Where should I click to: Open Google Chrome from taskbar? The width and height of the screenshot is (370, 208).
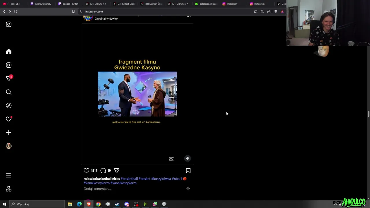click(98, 204)
